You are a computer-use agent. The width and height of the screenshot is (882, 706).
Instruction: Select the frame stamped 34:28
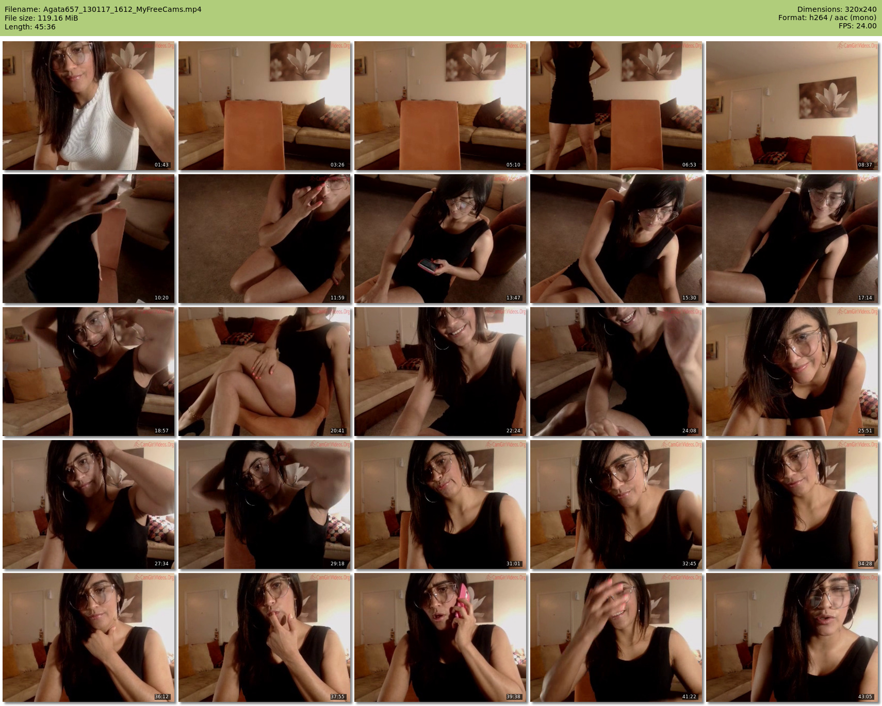pos(792,505)
